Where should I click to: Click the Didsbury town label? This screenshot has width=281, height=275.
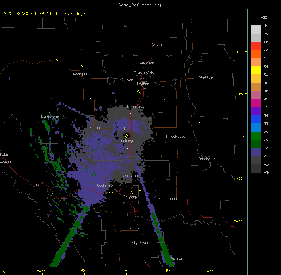coord(125,141)
